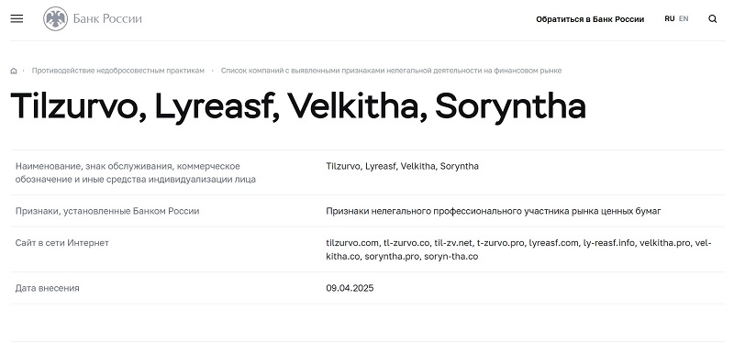Click the 'Наименование, знак обслуживания' row label
This screenshot has width=734, height=343.
coord(136,172)
